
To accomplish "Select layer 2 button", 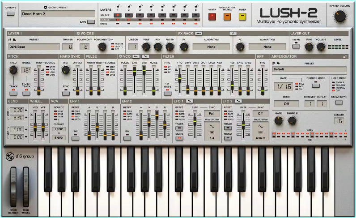I will [x=129, y=16].
